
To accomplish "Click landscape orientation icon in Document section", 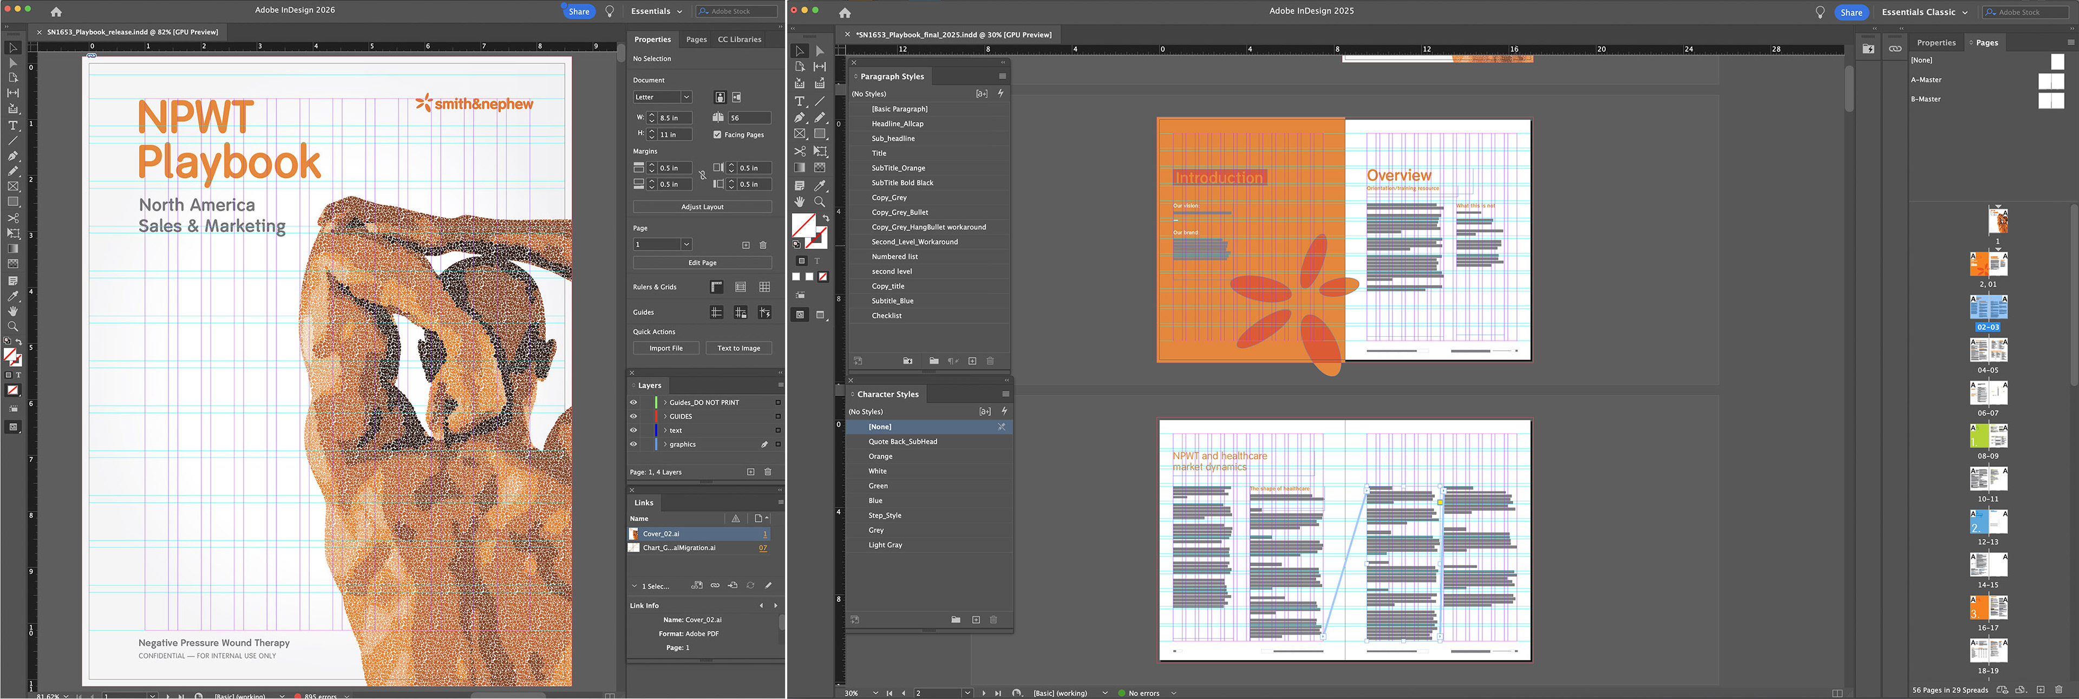I will coord(737,97).
